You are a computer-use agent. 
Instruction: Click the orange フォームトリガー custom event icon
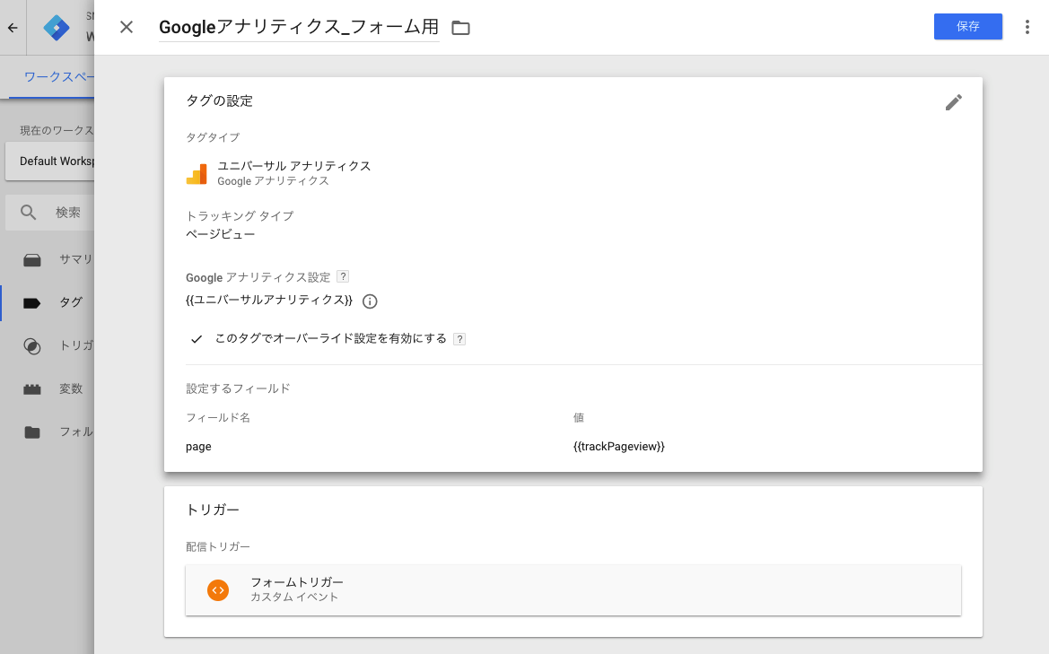[218, 589]
